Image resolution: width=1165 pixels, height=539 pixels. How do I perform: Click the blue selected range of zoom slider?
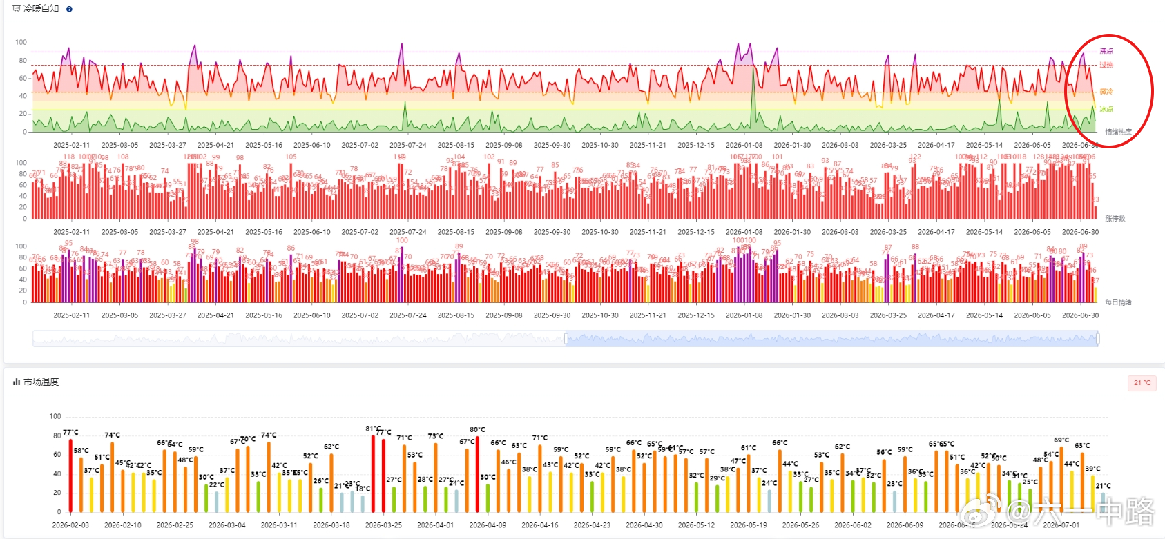(x=832, y=338)
